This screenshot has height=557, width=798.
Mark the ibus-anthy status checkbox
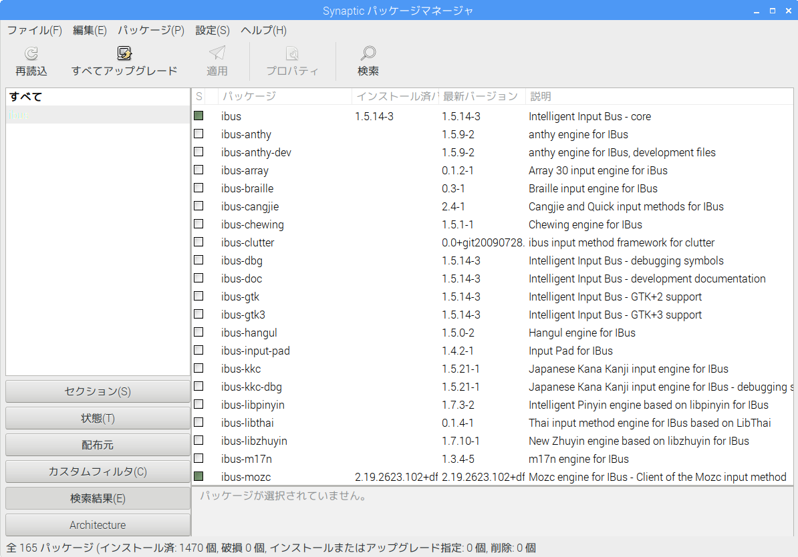[x=198, y=134]
